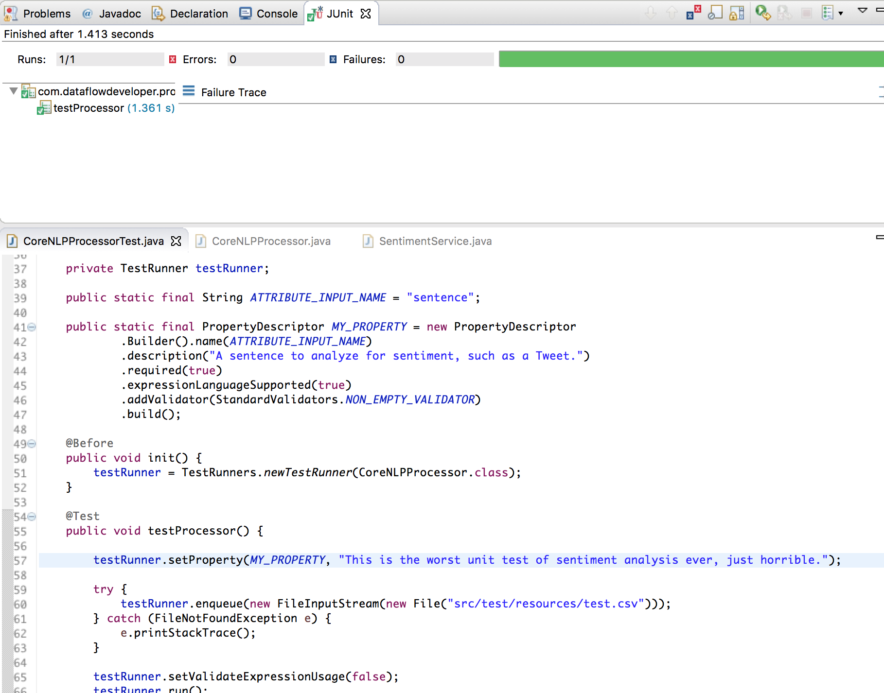
Task: Jump to the next failed test
Action: click(651, 14)
